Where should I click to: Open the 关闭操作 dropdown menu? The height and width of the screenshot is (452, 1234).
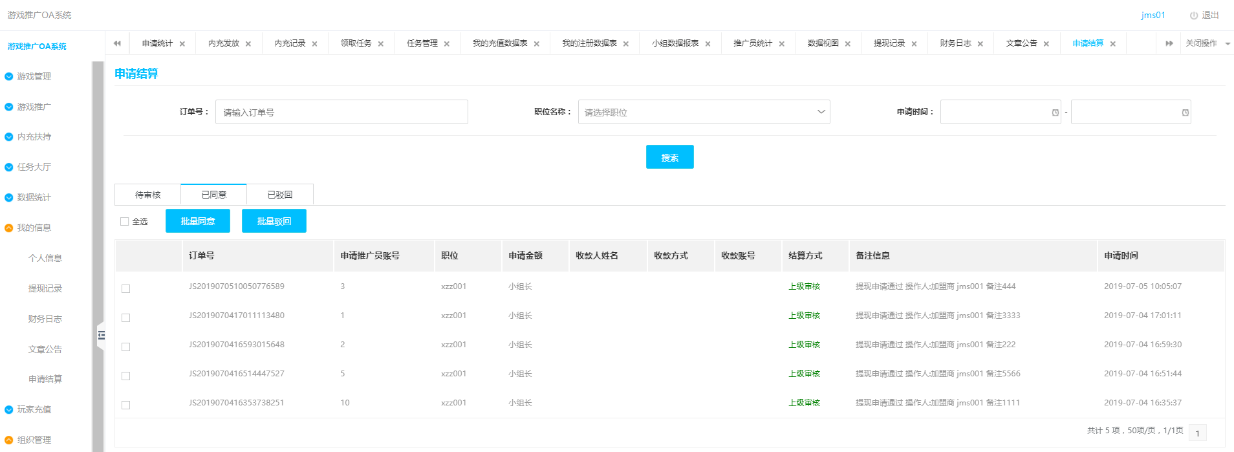1207,43
